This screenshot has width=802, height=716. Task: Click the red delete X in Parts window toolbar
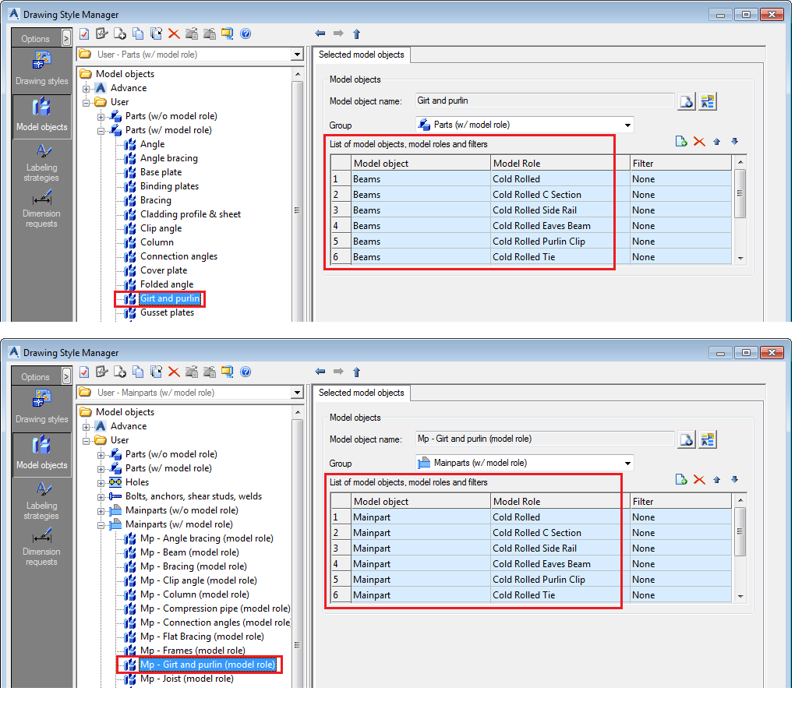click(x=174, y=34)
